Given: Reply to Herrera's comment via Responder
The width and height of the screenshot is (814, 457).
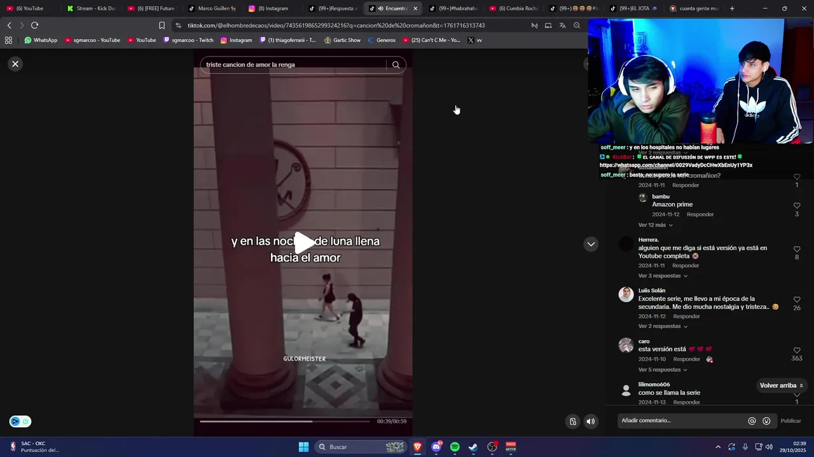Looking at the screenshot, I should pyautogui.click(x=686, y=266).
